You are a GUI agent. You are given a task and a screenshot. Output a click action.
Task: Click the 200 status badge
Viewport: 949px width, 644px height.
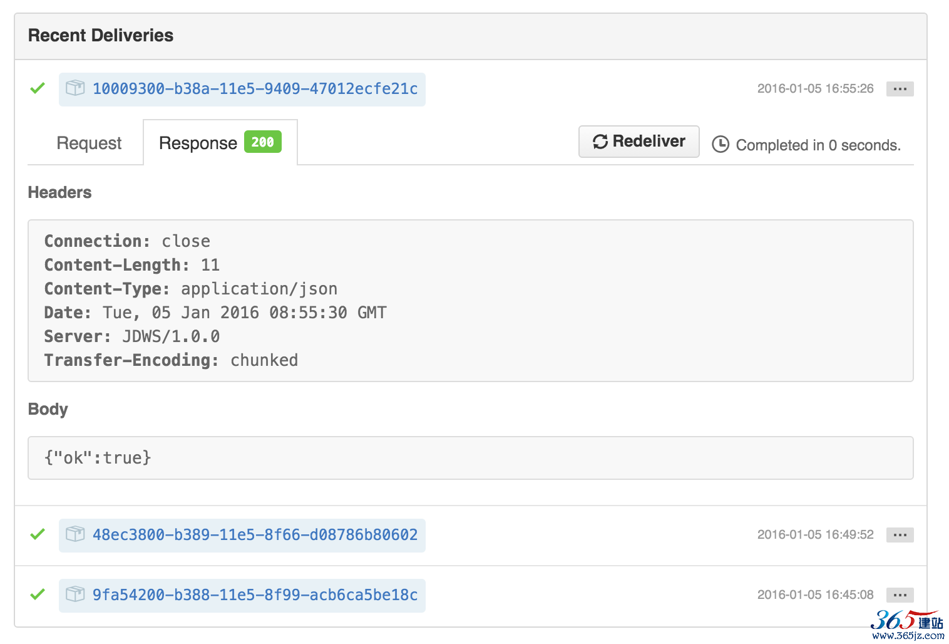[263, 142]
